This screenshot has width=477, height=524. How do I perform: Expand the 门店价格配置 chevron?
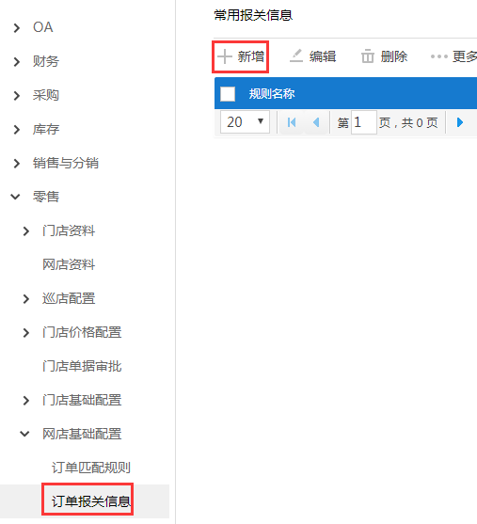tap(26, 332)
